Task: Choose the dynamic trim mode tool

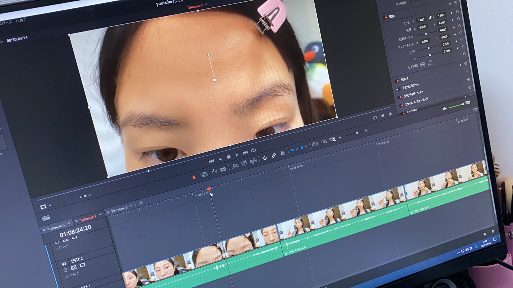Action: (214, 171)
